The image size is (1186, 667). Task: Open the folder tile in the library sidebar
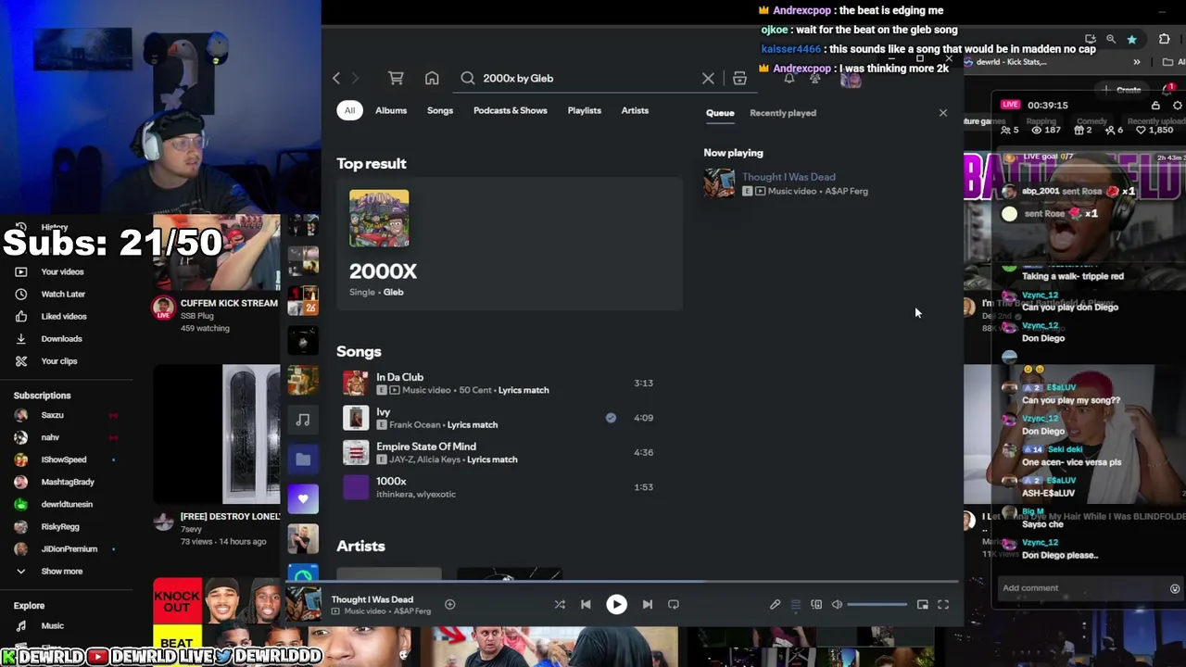303,459
